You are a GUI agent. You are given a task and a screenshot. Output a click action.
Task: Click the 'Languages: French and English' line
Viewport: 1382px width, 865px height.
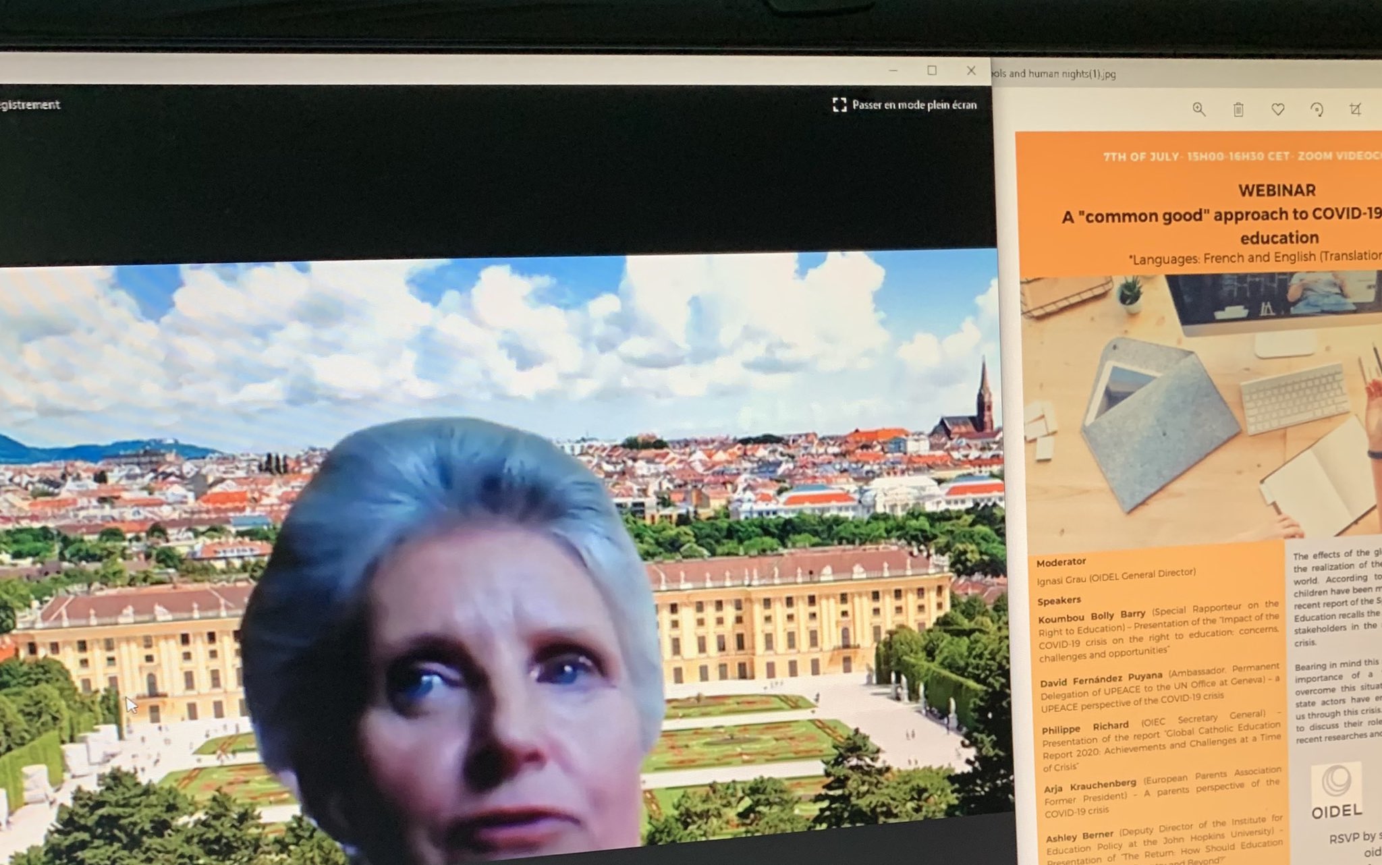pyautogui.click(x=1255, y=257)
